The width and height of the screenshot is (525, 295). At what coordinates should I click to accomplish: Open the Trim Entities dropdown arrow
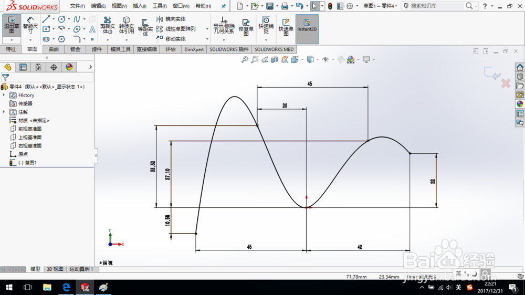click(x=108, y=40)
